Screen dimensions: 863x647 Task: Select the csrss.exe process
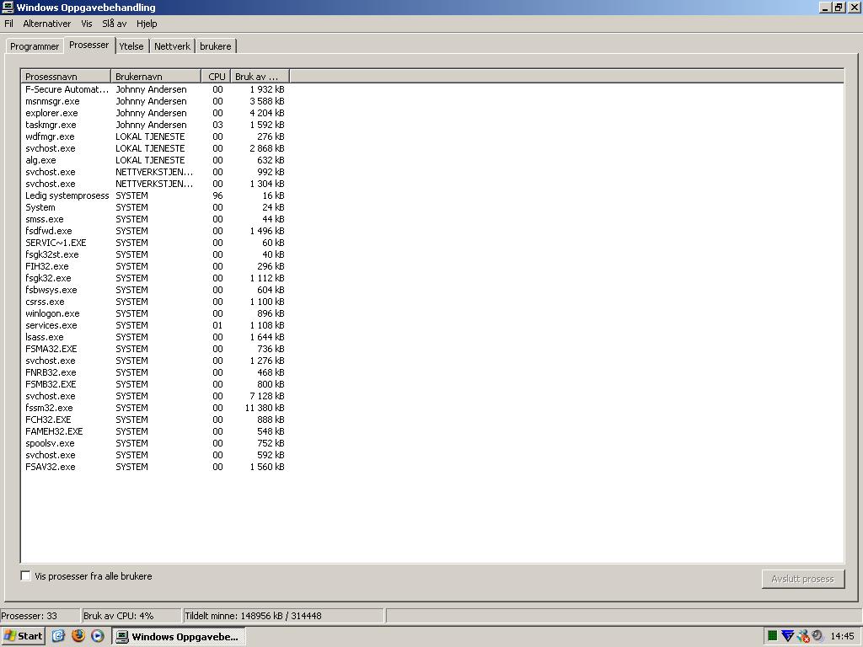click(x=155, y=302)
